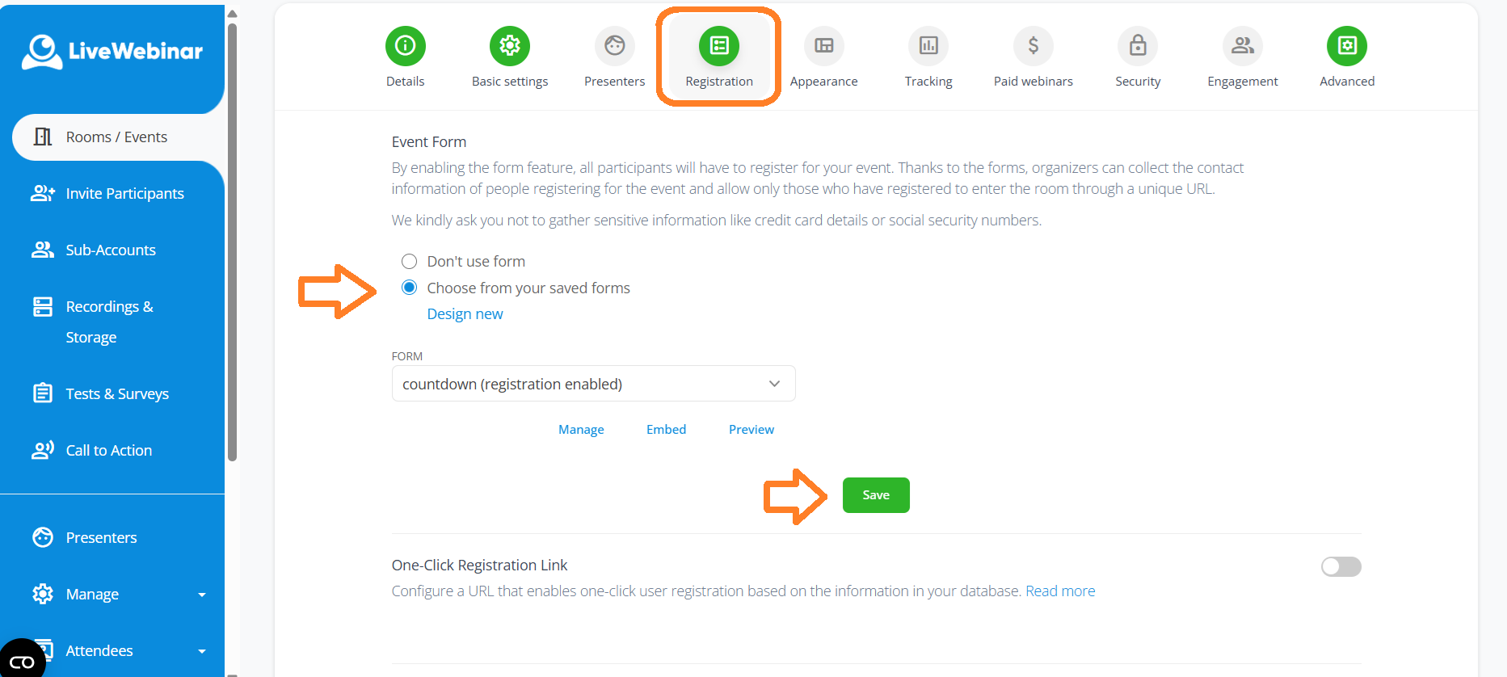Open Paid webinars dollar icon
This screenshot has width=1507, height=677.
(1033, 46)
